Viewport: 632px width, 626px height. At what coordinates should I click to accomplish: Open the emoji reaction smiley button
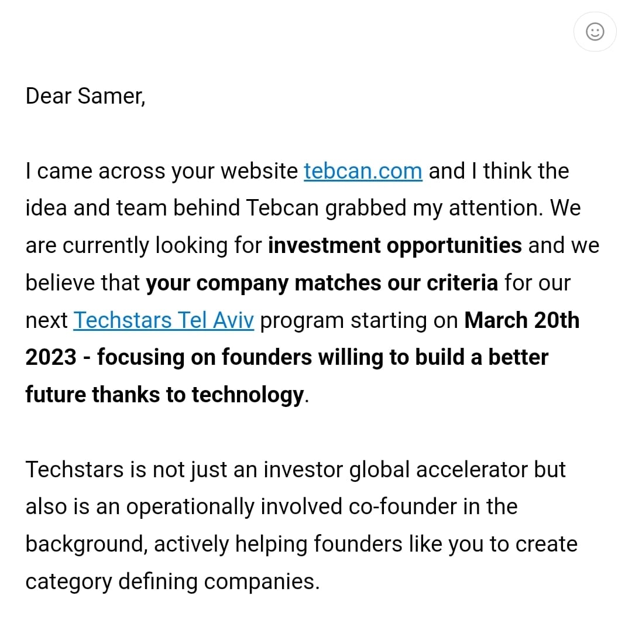pyautogui.click(x=595, y=31)
